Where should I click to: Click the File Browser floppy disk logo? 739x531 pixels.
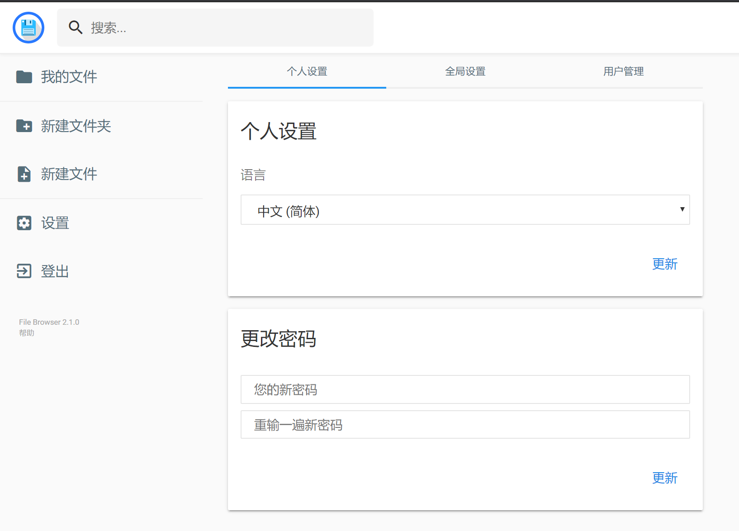click(28, 28)
